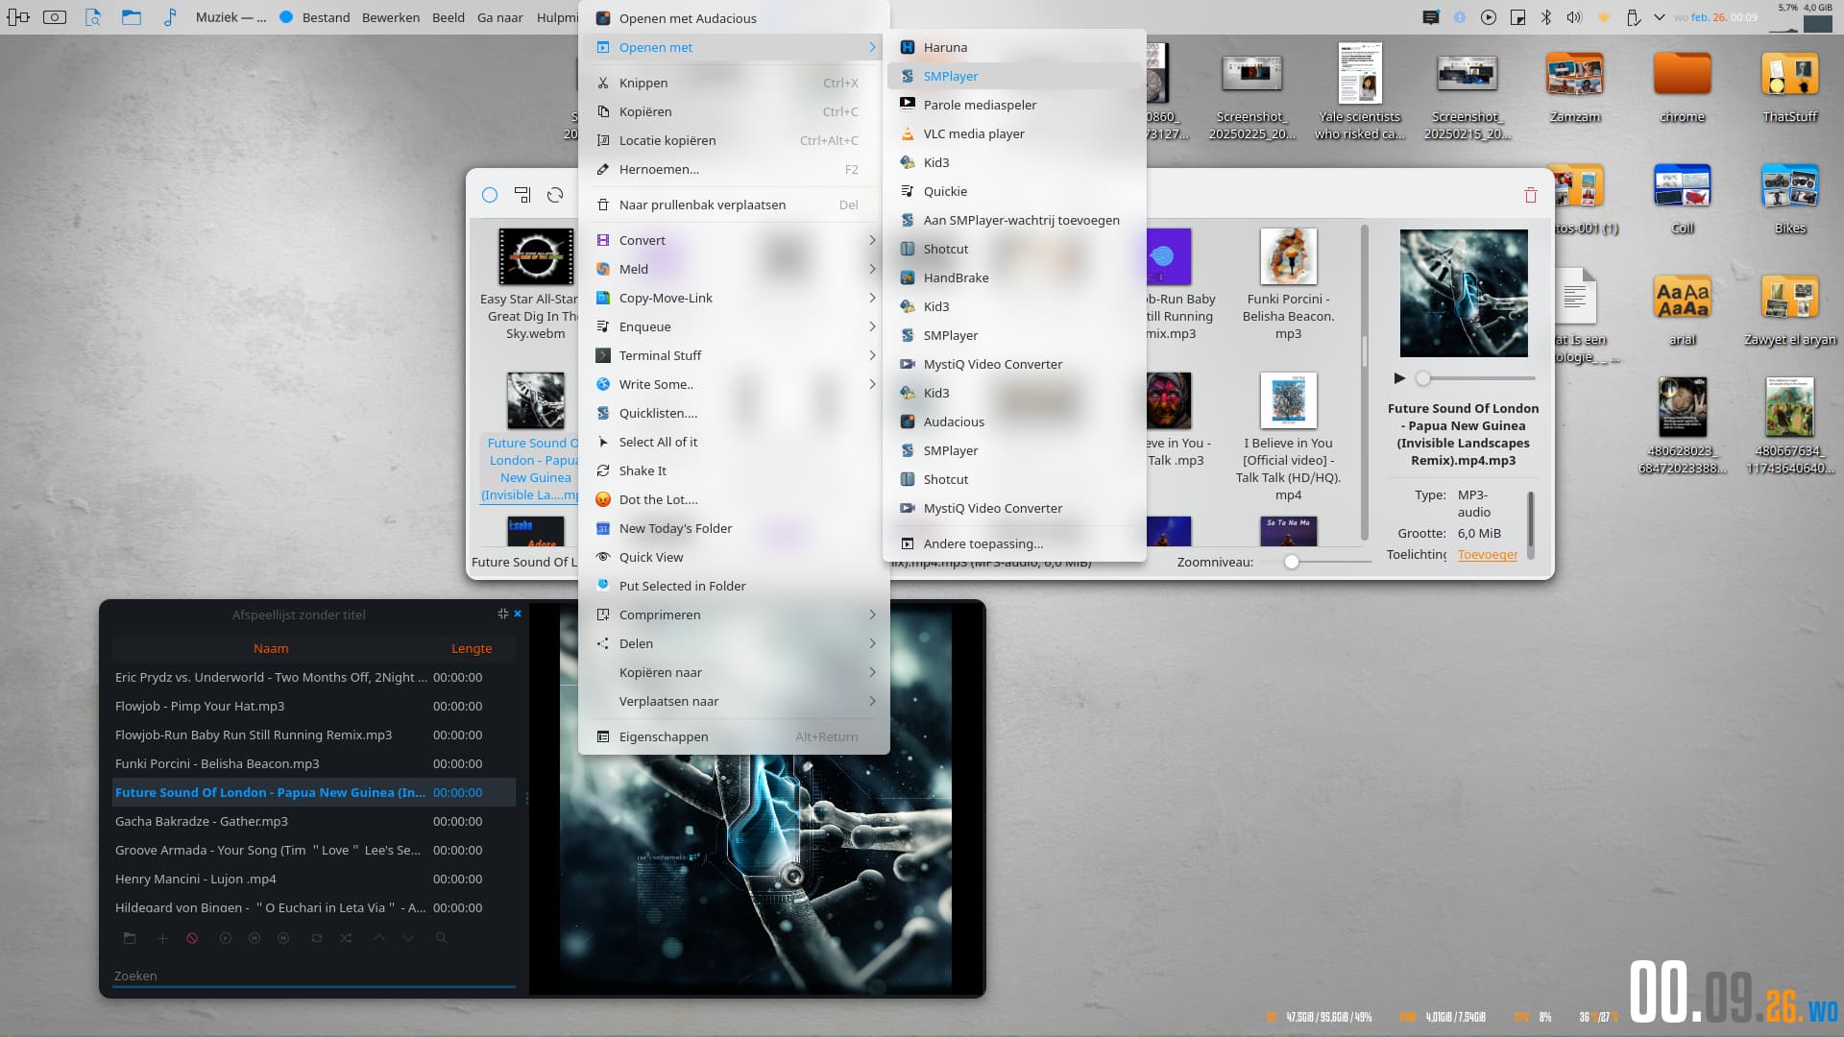Select Funki Porcini - Belisha Beacon.mp3 file
The width and height of the screenshot is (1844, 1037).
(1288, 284)
